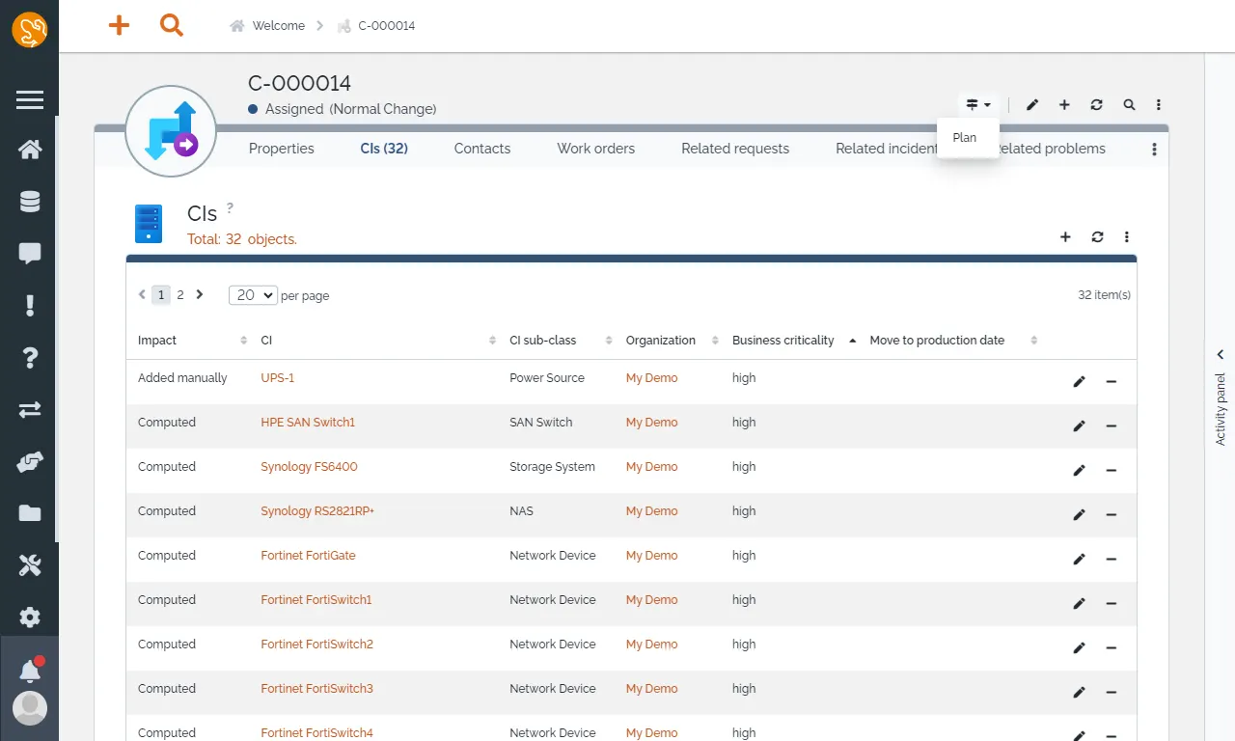Viewport: 1235px width, 741px height.
Task: Sort by the Business criticality column
Action: (782, 341)
